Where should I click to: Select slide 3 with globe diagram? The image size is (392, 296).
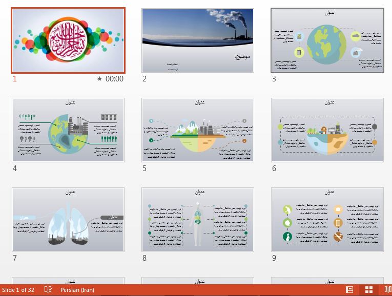tap(327, 40)
